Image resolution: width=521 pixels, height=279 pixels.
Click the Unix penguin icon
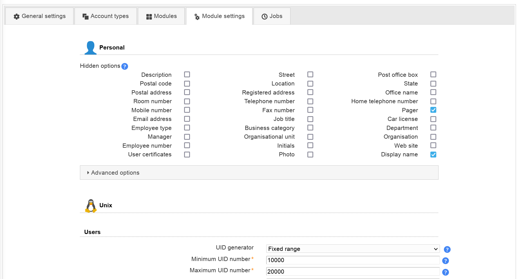coord(91,206)
